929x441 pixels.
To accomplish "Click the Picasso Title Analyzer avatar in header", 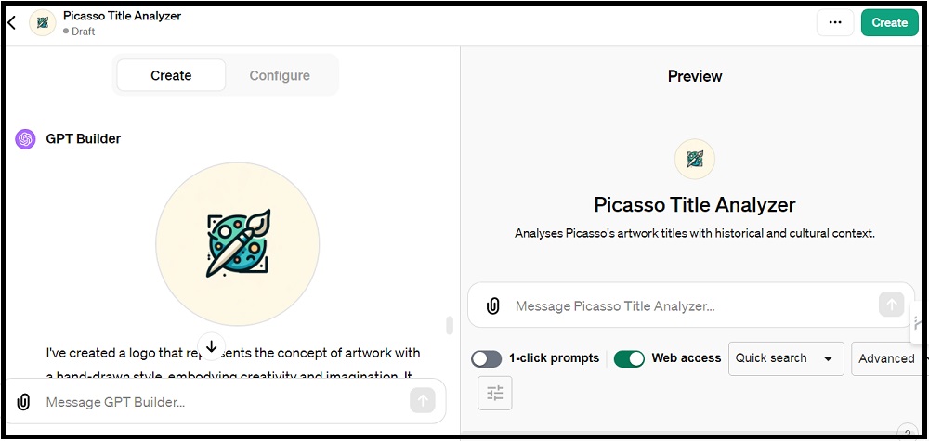I will click(43, 22).
